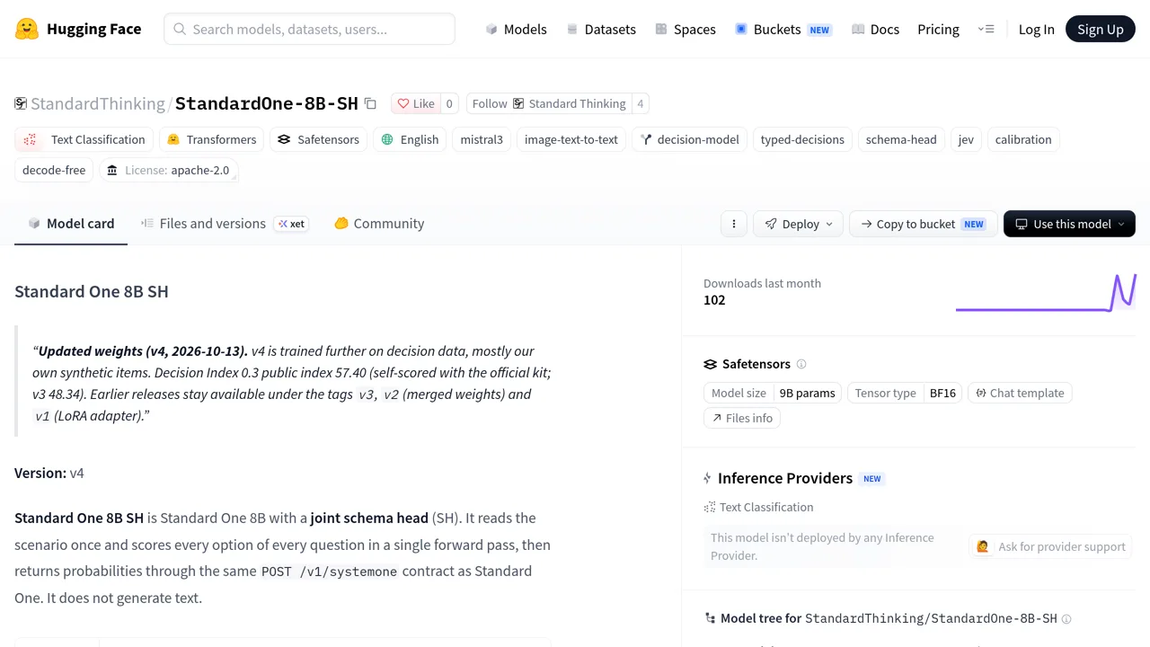Click the Text Classification provider task label
The height and width of the screenshot is (647, 1150).
pyautogui.click(x=766, y=507)
